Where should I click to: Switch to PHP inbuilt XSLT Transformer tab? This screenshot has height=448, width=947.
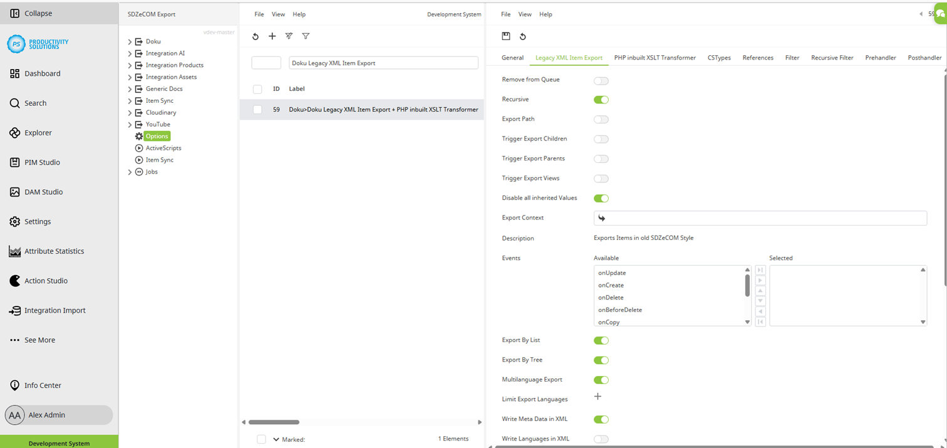pyautogui.click(x=655, y=58)
